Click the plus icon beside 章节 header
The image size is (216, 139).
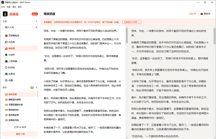pos(36,88)
